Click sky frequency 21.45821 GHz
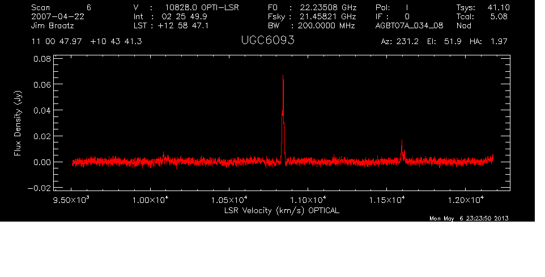The image size is (545, 277). pyautogui.click(x=328, y=16)
